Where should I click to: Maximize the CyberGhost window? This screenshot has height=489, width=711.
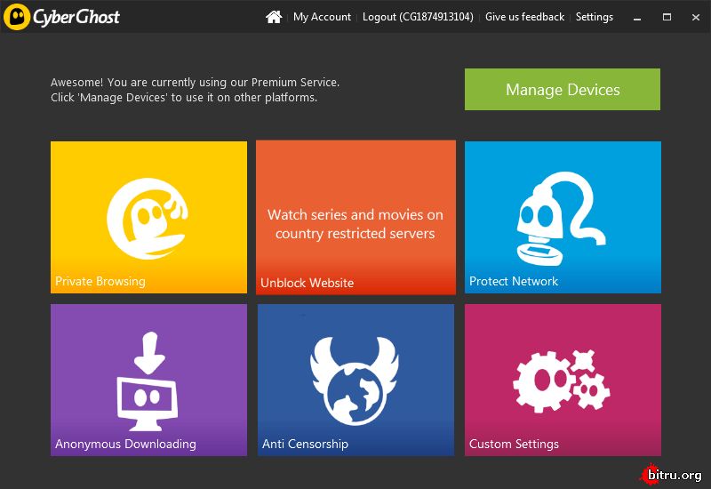click(667, 17)
